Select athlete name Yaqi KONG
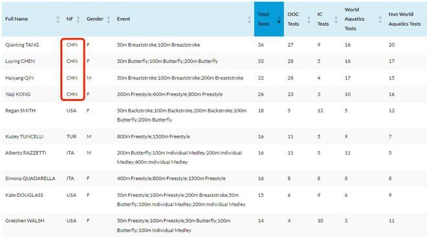 tap(17, 95)
